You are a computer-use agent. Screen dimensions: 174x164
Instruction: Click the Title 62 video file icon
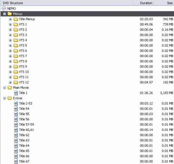coord(16,135)
